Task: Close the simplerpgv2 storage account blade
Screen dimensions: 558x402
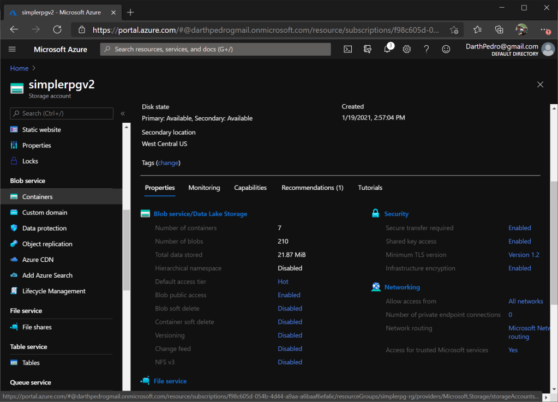Action: (x=540, y=85)
